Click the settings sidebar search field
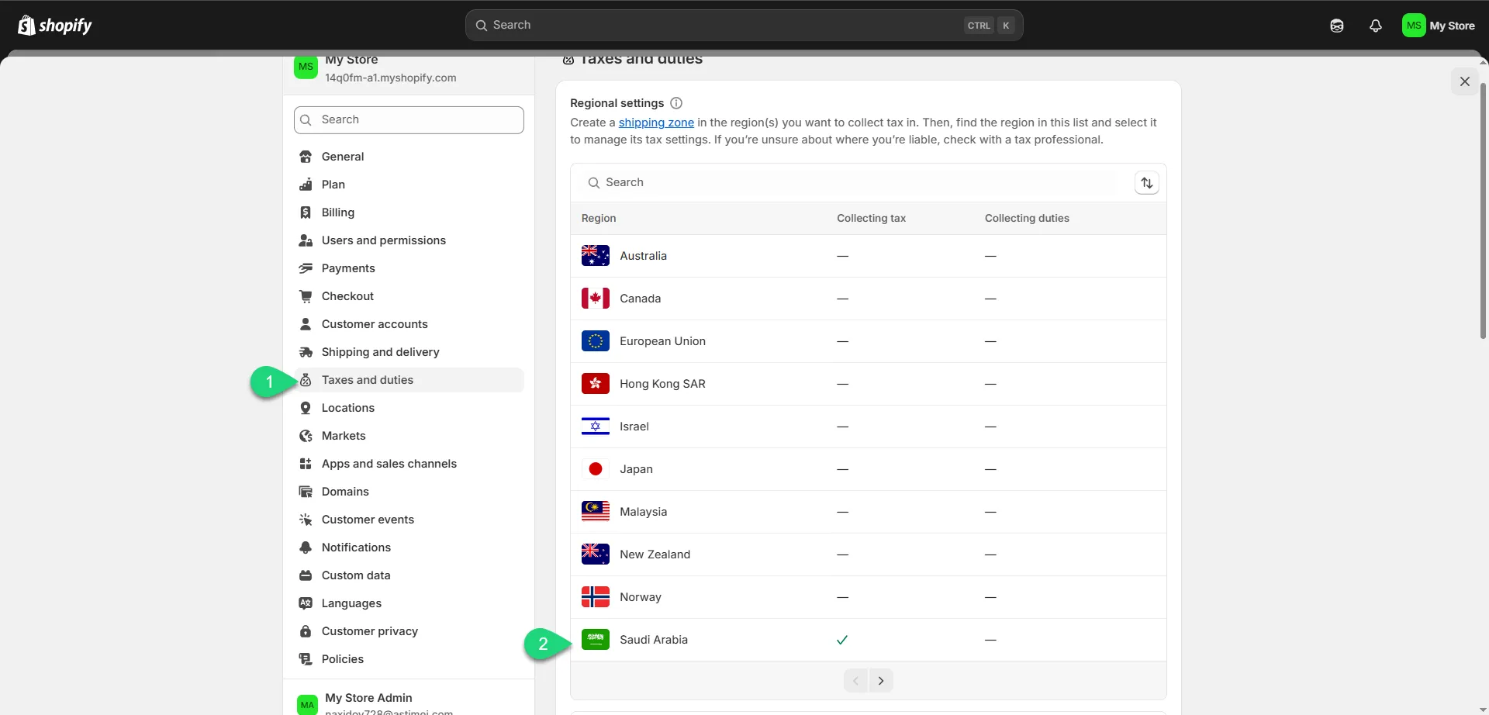 pos(409,120)
